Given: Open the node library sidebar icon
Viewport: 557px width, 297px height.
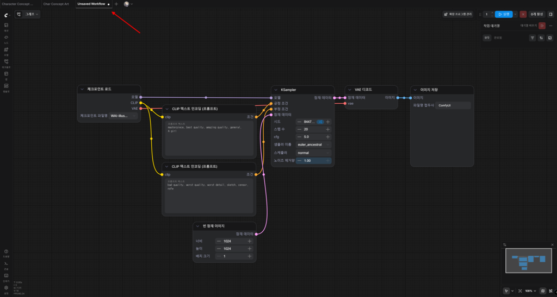Looking at the screenshot, I should pos(6,37).
